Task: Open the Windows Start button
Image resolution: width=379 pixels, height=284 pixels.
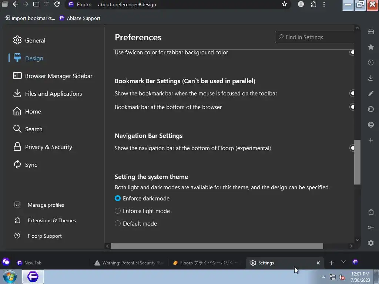Action: pos(10,277)
